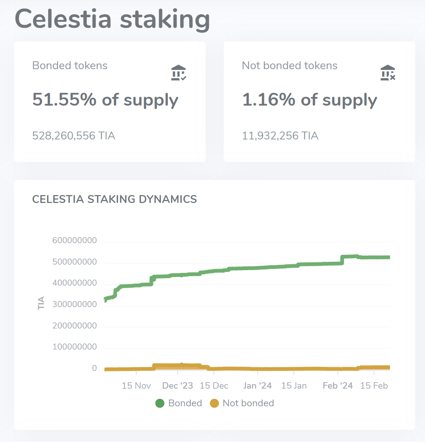Toggle the Not bonded series in legend
This screenshot has width=425, height=442.
[x=248, y=403]
